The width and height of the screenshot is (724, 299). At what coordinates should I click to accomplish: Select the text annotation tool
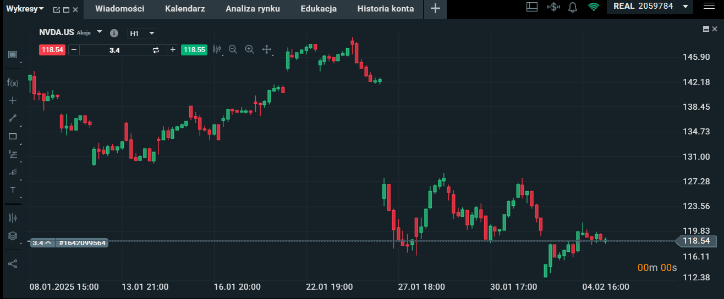tap(13, 190)
